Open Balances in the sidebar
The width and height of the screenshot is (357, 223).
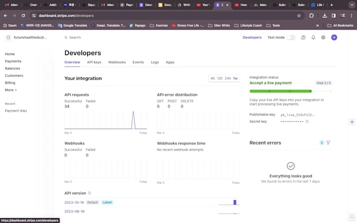coord(13,68)
